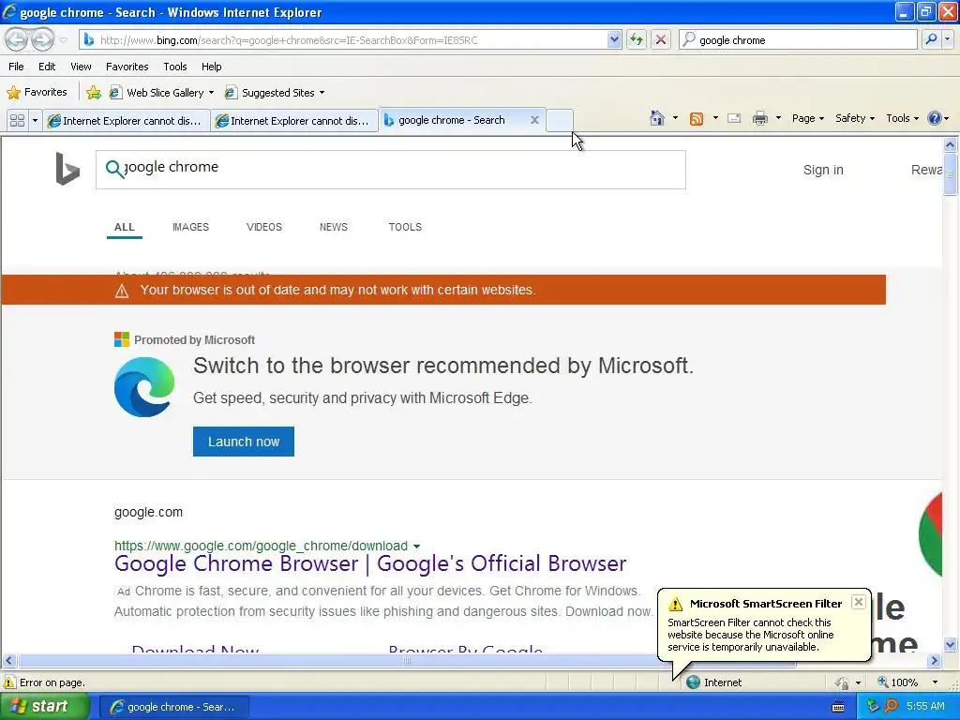
Task: Click the Read Mail icon
Action: (x=734, y=118)
